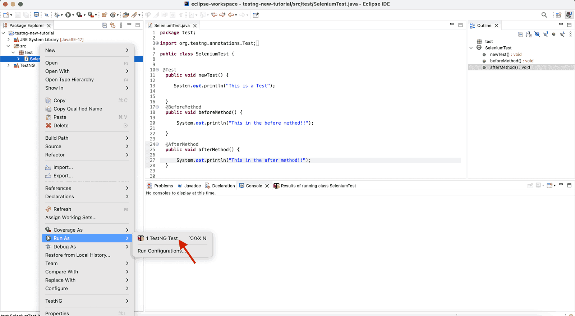Toggle Hide Static Members in Outline
This screenshot has height=316, width=575.
(546, 34)
